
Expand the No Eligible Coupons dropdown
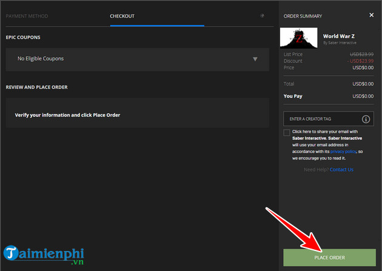[138, 59]
